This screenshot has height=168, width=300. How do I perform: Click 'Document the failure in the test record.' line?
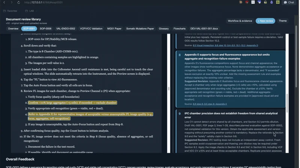point(51,147)
